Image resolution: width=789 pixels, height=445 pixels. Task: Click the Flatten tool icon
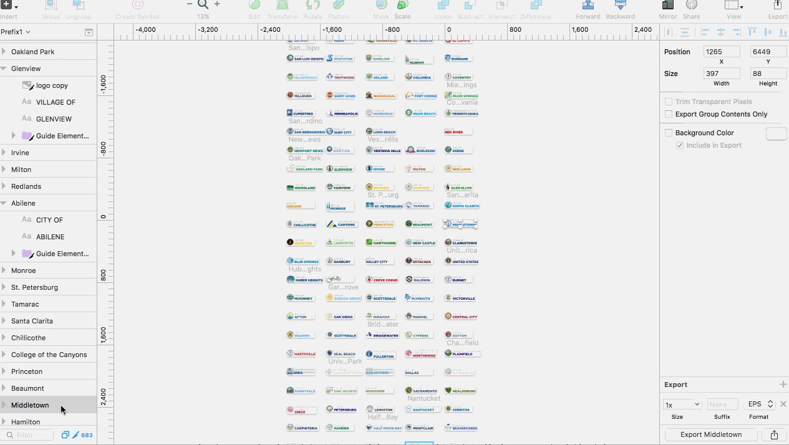pos(339,5)
